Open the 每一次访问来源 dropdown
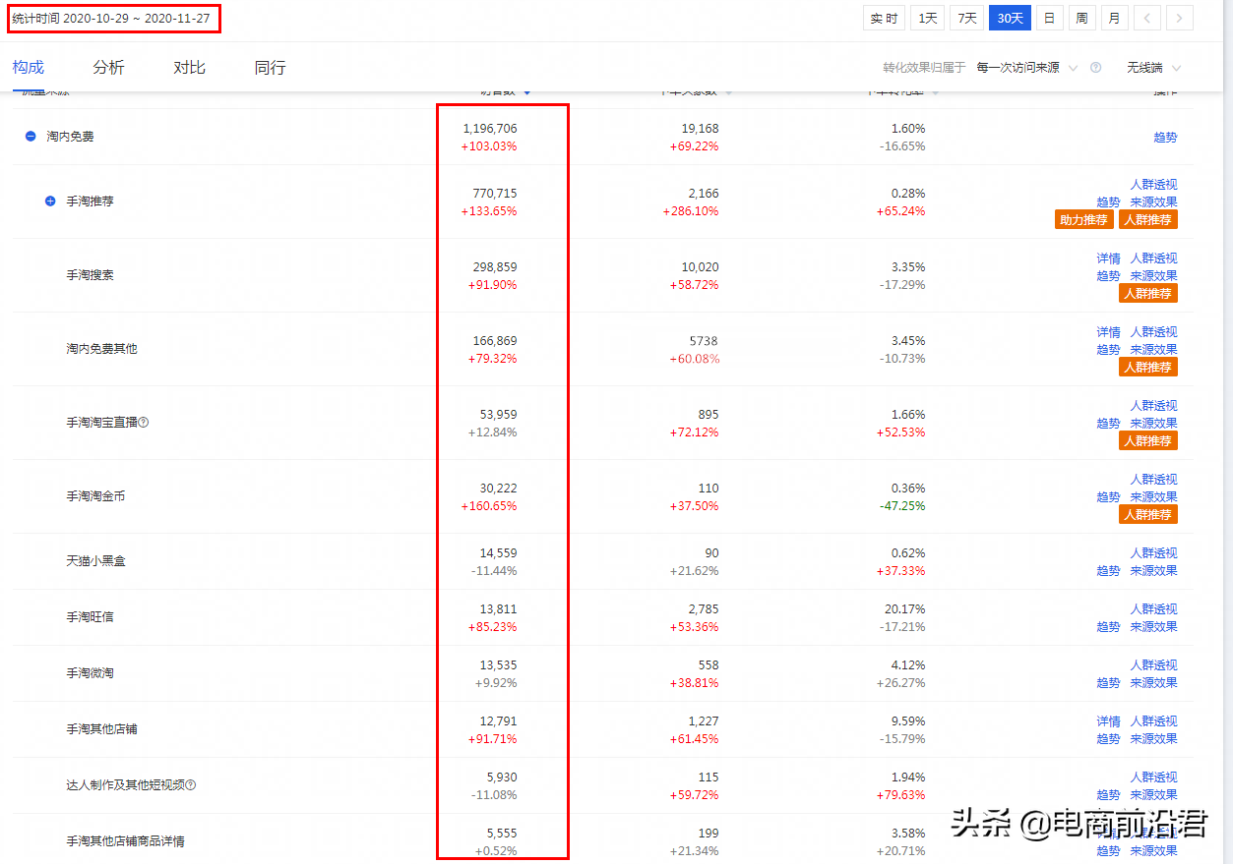 click(x=1026, y=68)
